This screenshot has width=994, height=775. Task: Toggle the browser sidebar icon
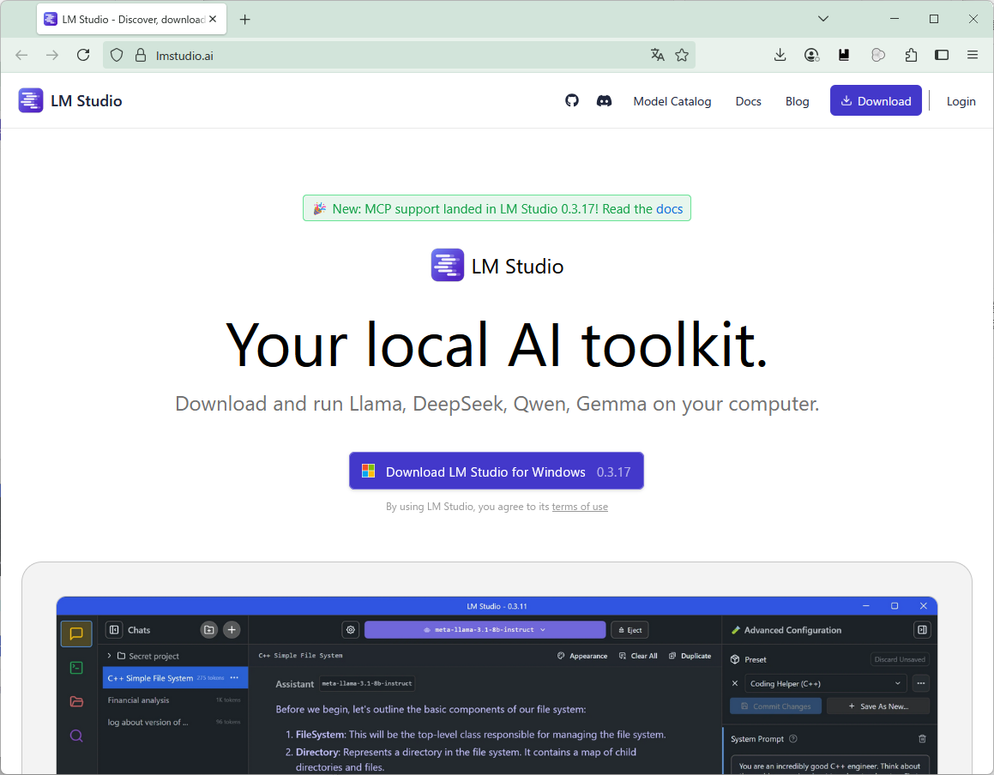point(942,55)
